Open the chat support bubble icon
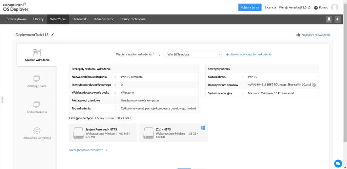The width and height of the screenshot is (347, 169). 338,163
